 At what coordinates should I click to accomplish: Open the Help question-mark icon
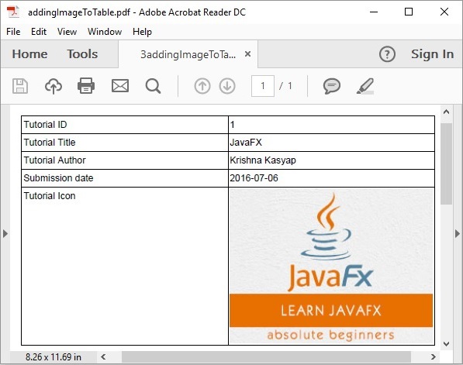click(387, 54)
